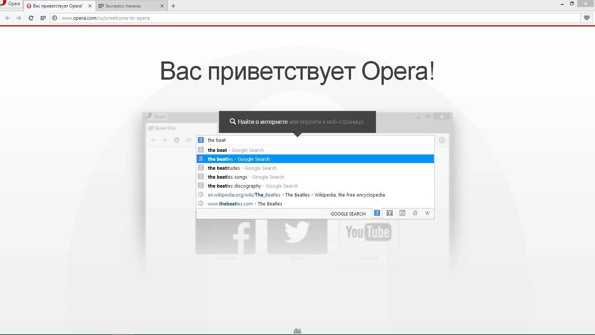Add page to Stash with heart icon

click(x=586, y=18)
